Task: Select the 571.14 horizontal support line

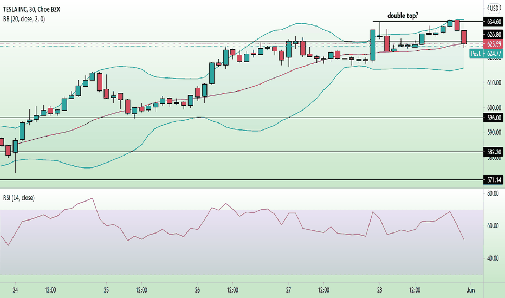Action: pyautogui.click(x=242, y=180)
